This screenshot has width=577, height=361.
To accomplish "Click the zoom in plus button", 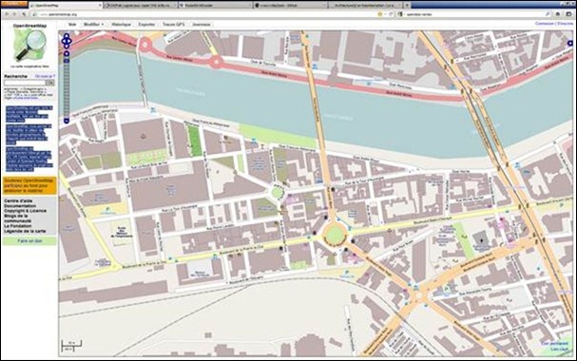I will pos(67,54).
